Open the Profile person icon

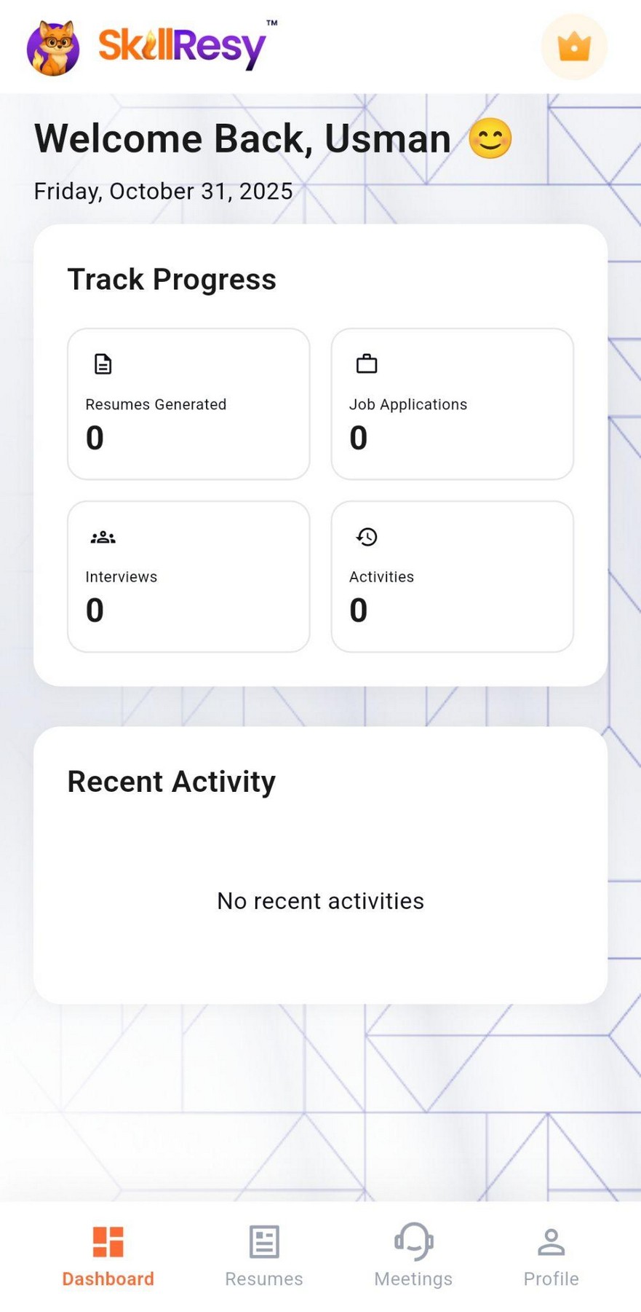pyautogui.click(x=551, y=1240)
